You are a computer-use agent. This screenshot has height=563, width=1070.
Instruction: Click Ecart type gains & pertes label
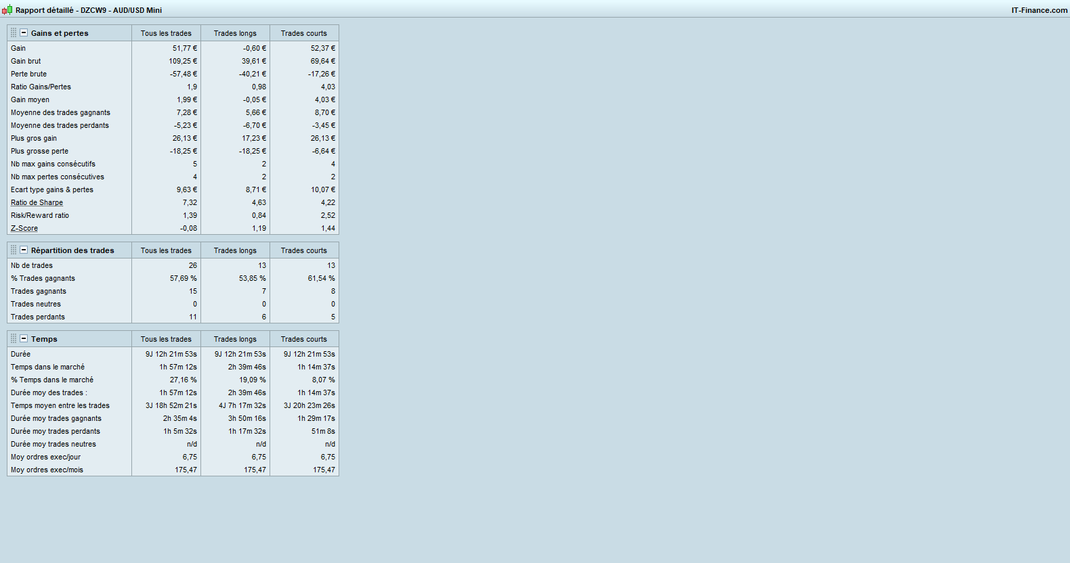pyautogui.click(x=52, y=189)
